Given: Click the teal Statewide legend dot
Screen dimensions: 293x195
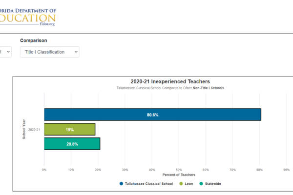Looking at the screenshot, I should (201, 184).
